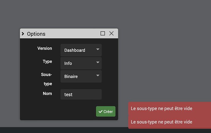Open the Sous-type dropdown showing Binaire

(81, 77)
